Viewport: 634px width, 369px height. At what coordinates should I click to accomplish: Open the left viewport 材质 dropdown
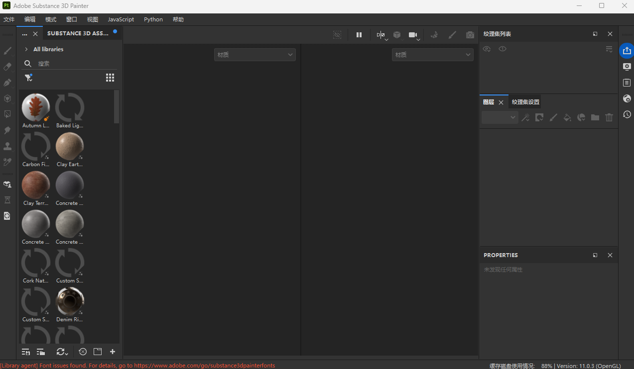[255, 55]
